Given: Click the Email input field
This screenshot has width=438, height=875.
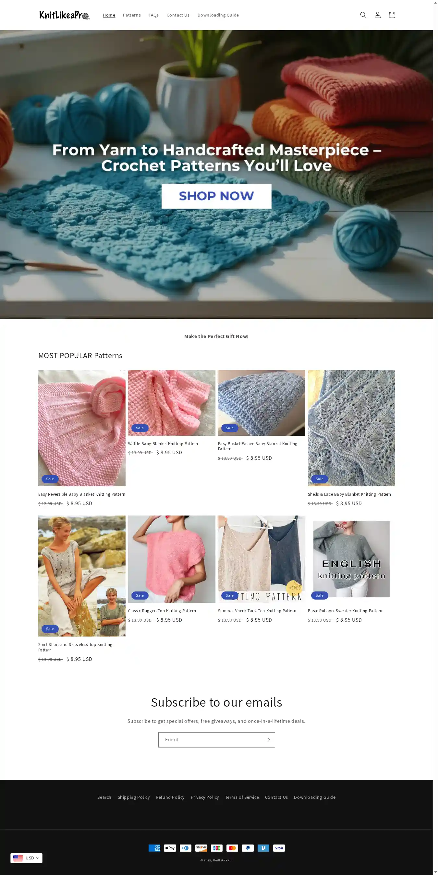Looking at the screenshot, I should click(x=211, y=739).
